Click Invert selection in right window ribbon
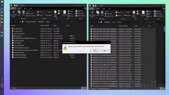The height and width of the screenshot is (95, 169). (x=159, y=16)
